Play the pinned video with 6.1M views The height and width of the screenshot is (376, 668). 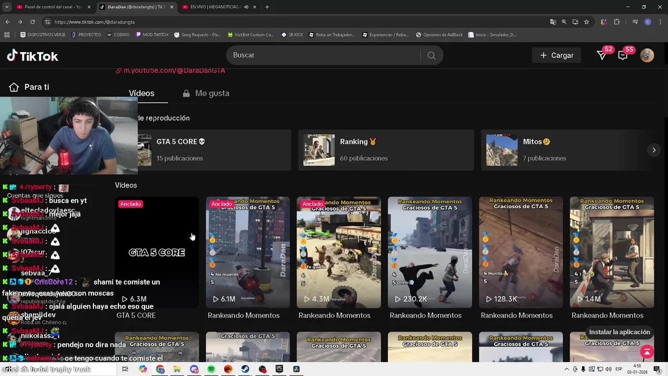(248, 252)
